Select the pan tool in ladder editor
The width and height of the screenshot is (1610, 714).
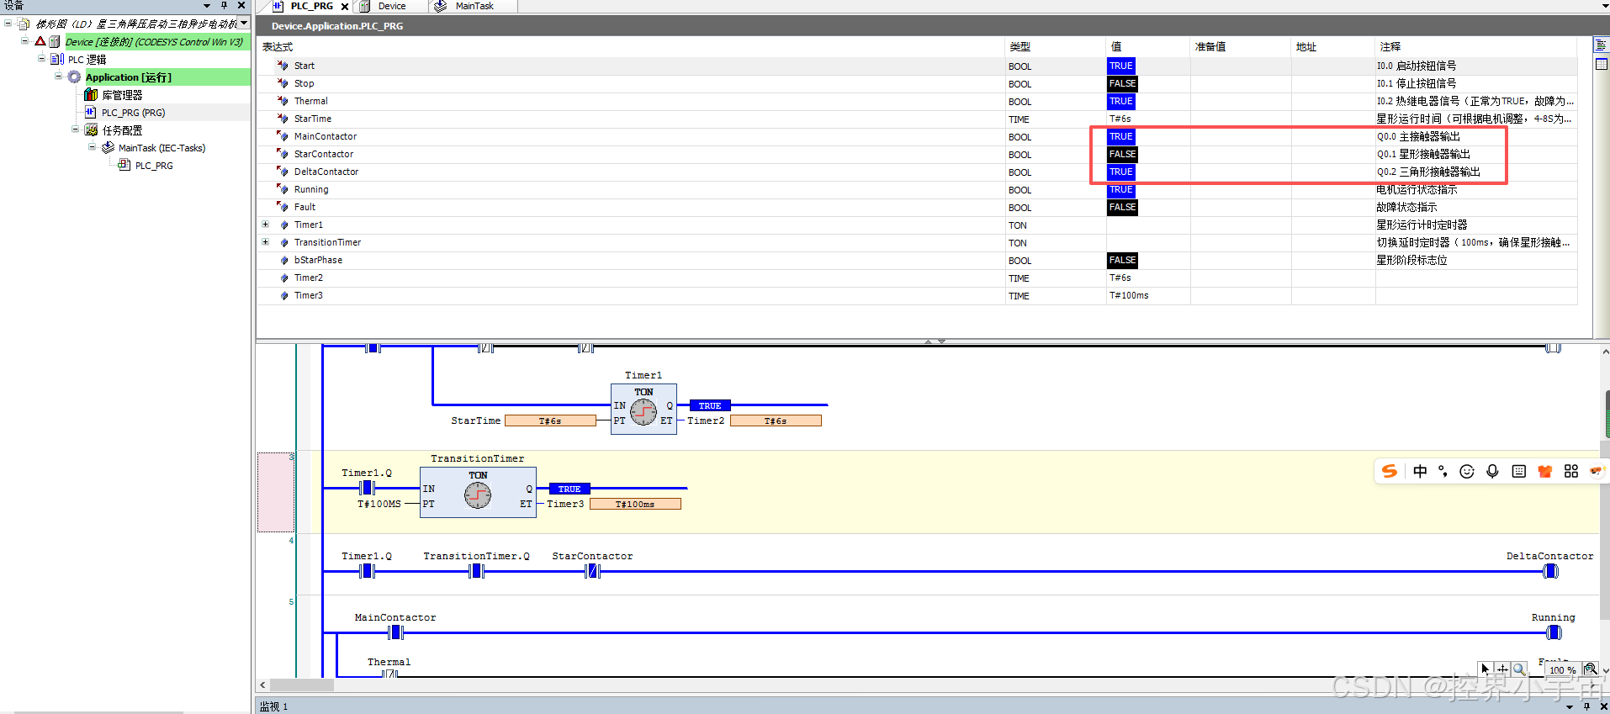[1502, 669]
